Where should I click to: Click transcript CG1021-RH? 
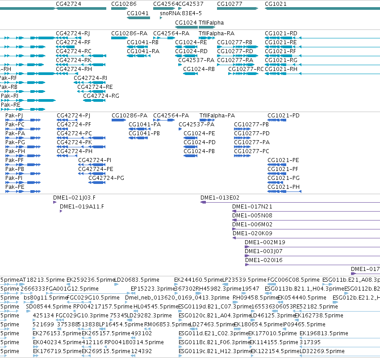click(x=281, y=69)
